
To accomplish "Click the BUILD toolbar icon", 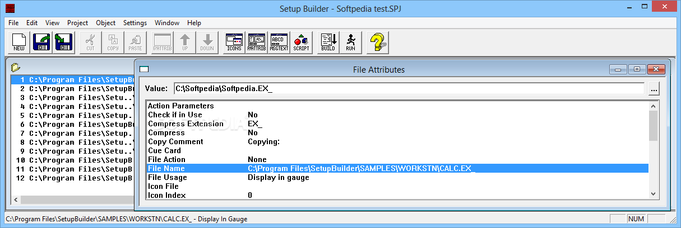I will pyautogui.click(x=328, y=42).
